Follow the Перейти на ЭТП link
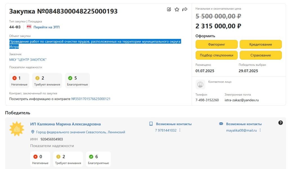The height and width of the screenshot is (169, 288). click(46, 27)
